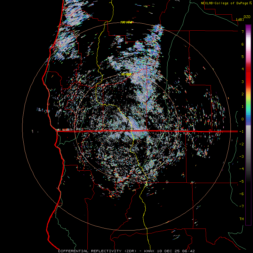253x253 pixels.
Task: Click the ZDR color gradient legend bar
Action: (248, 125)
